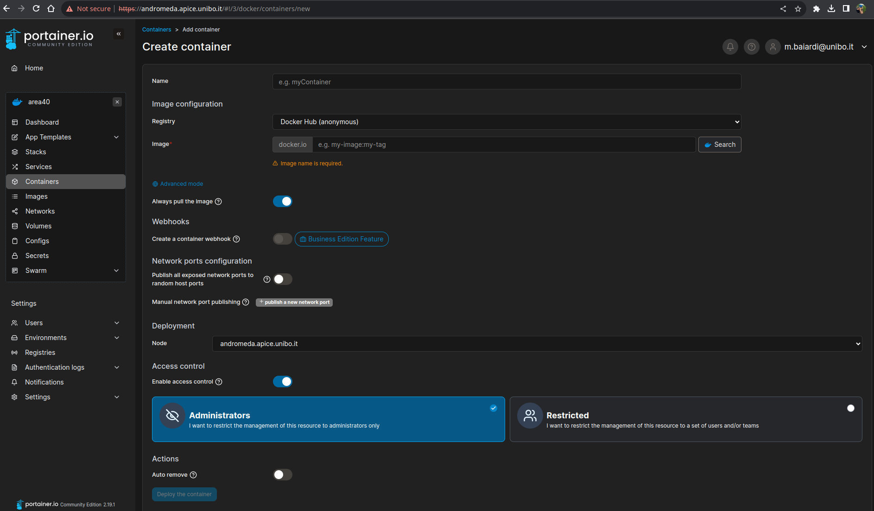Enable publish all exposed ports toggle

tap(282, 279)
